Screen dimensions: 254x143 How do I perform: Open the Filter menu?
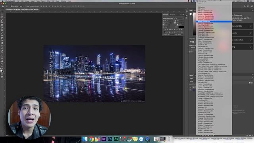tap(49, 1)
